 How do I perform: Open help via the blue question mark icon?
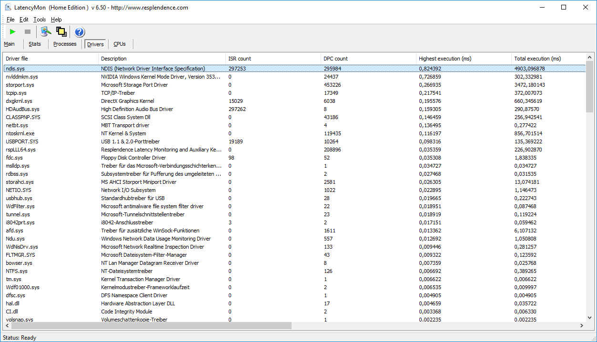tap(79, 32)
